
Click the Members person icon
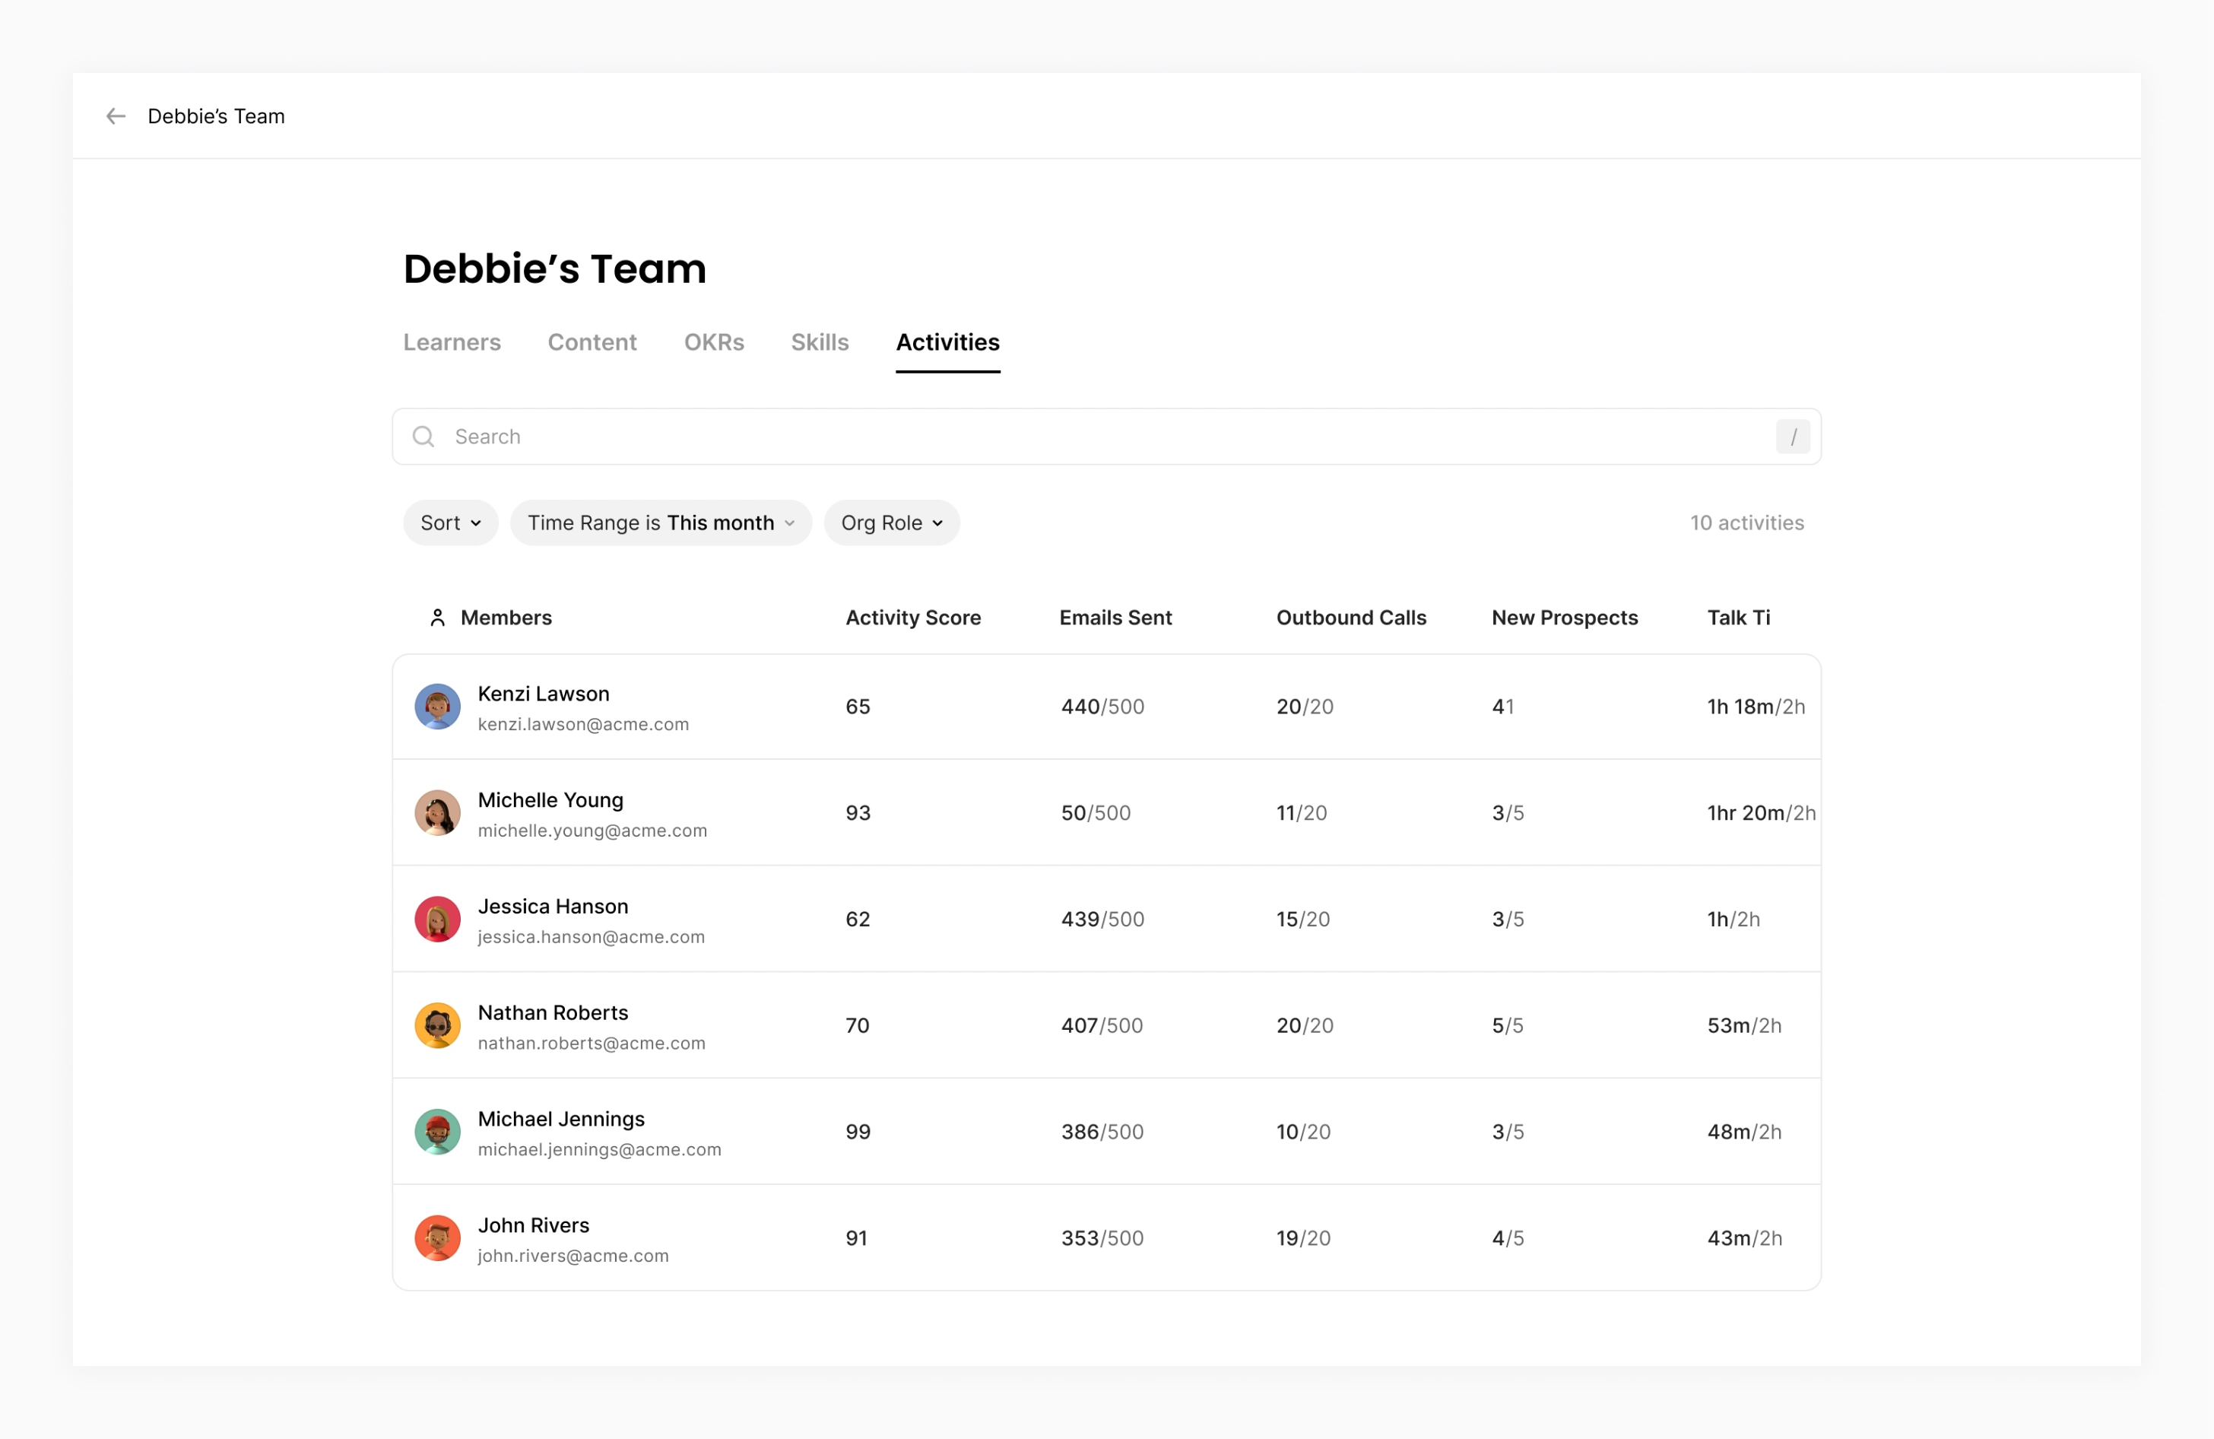click(437, 617)
